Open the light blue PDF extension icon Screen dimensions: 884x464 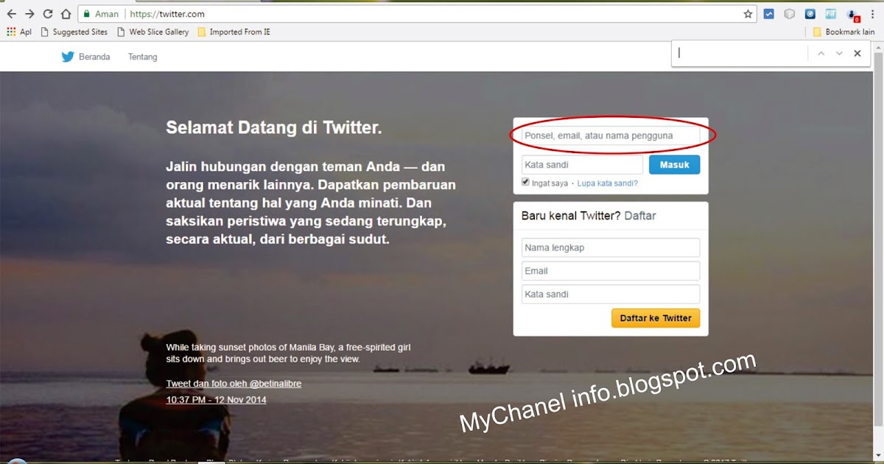[831, 14]
